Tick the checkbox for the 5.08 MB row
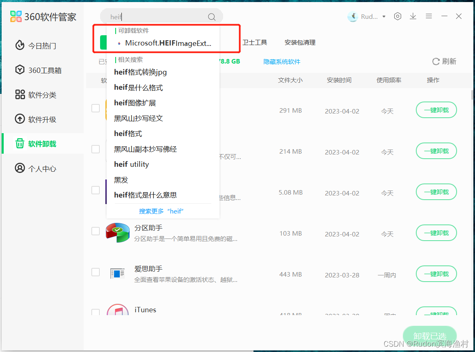Viewport: 475px width, 352px height. (x=96, y=190)
